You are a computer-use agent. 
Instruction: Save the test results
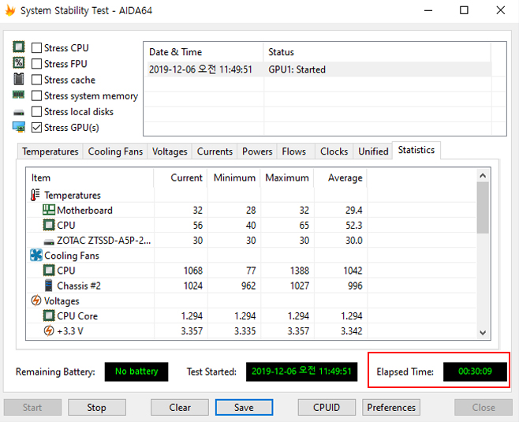tap(244, 407)
